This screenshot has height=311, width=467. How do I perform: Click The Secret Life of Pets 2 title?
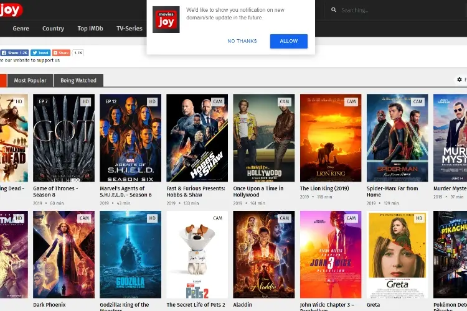click(x=196, y=305)
